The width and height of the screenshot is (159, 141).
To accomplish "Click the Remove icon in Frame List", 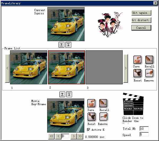I will pos(149,73).
